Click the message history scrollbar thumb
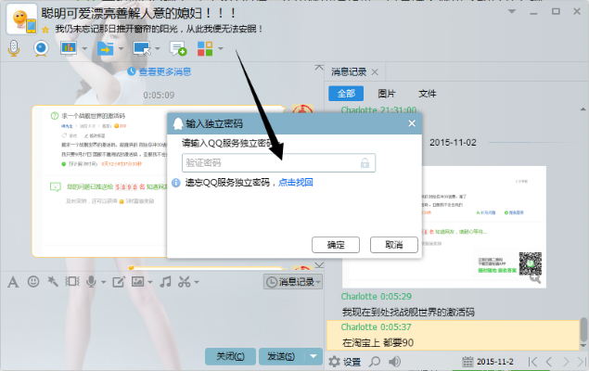 point(583,329)
